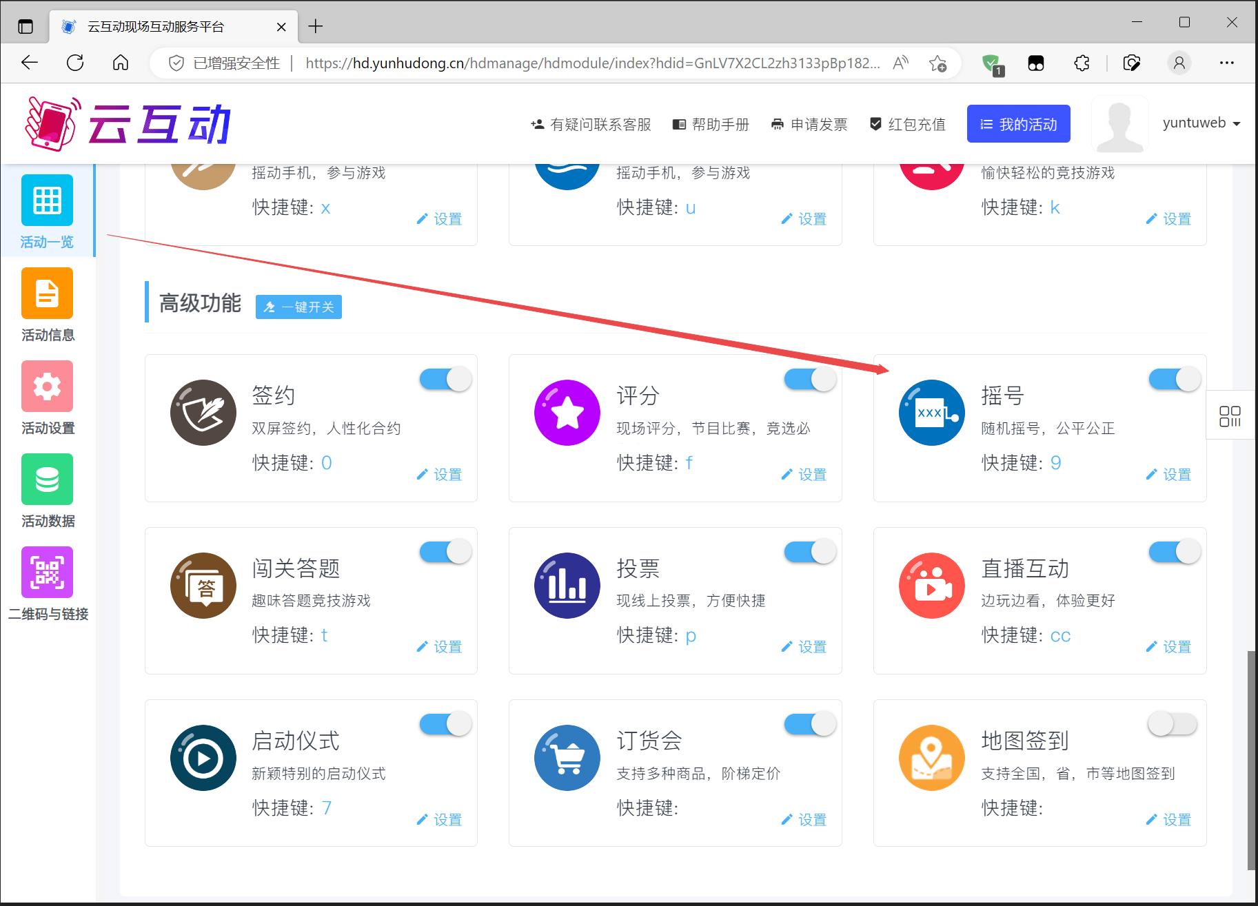Click the 评分 star icon
The image size is (1258, 906).
(x=567, y=413)
